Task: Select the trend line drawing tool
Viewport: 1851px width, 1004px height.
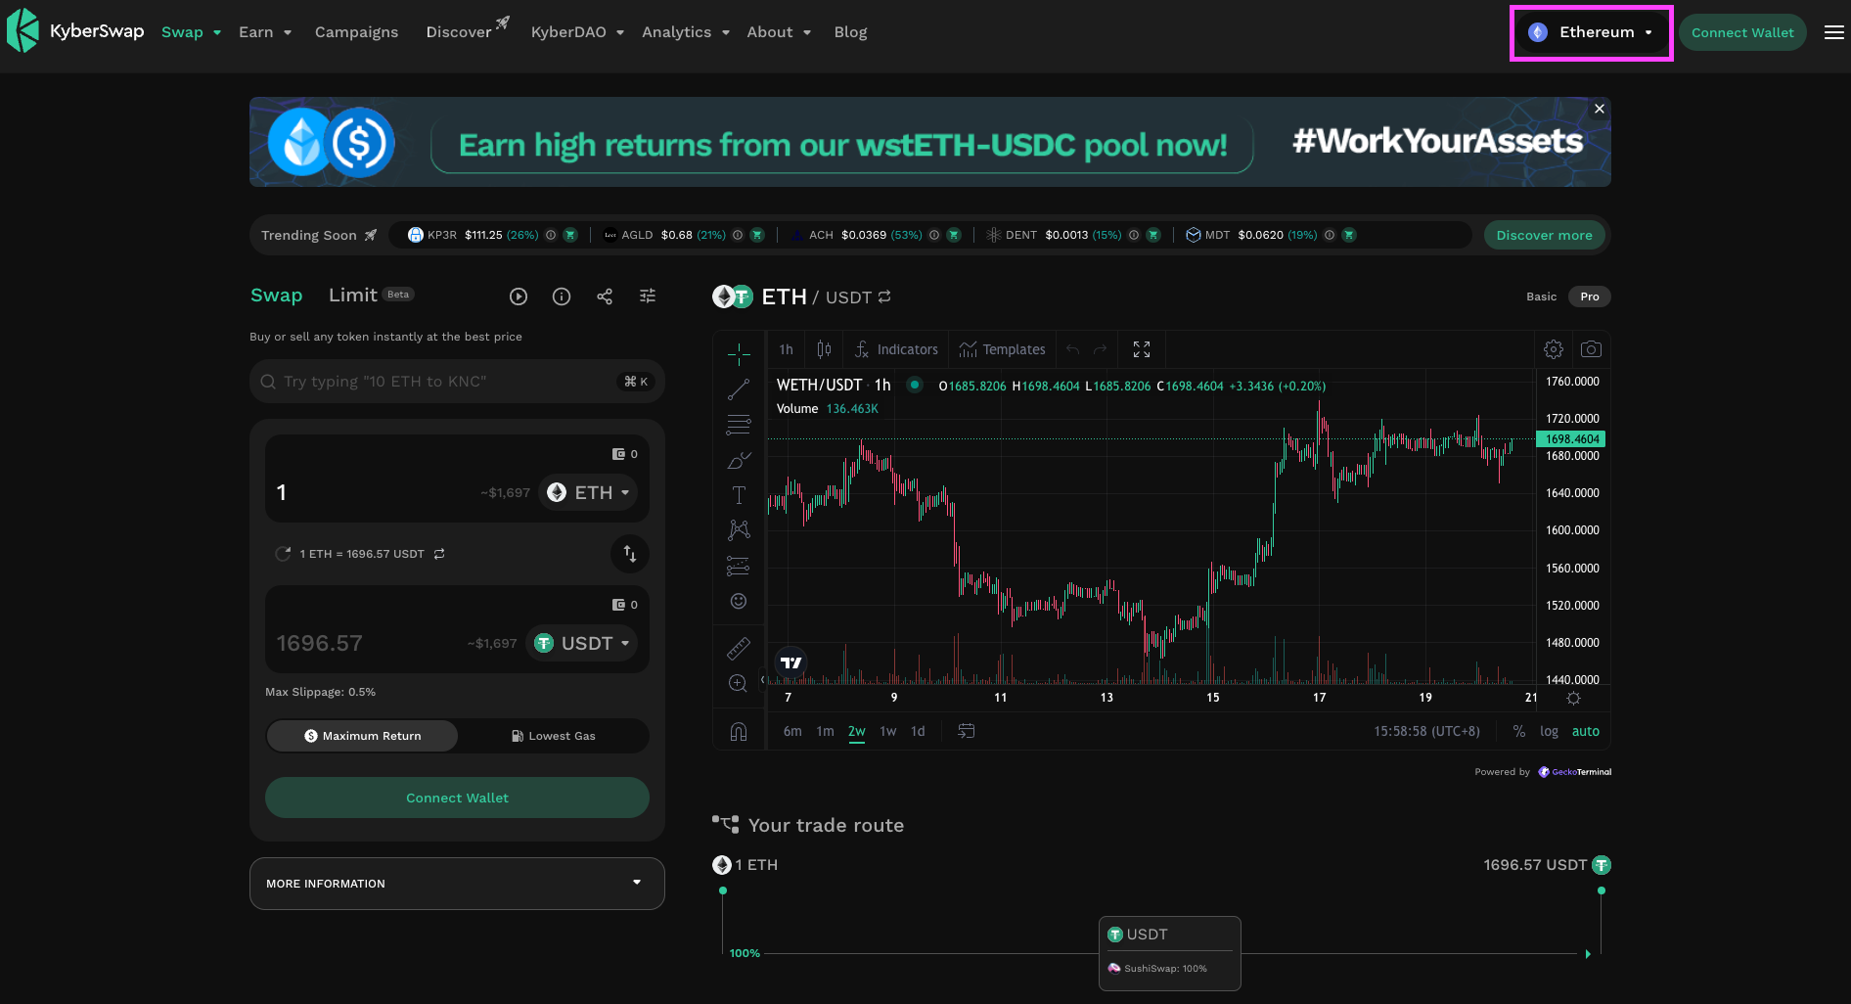Action: point(739,389)
